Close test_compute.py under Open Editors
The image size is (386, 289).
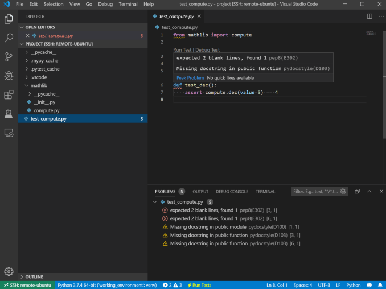(27, 36)
